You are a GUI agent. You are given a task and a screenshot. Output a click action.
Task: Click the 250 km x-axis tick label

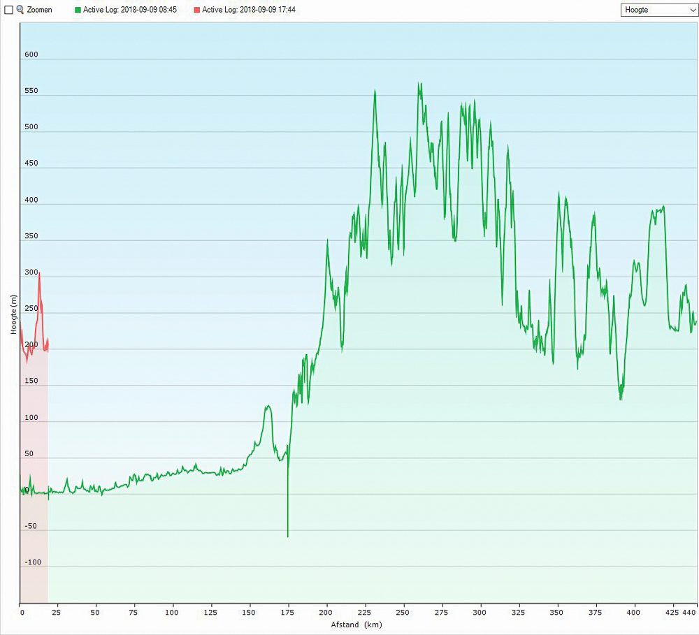click(403, 612)
